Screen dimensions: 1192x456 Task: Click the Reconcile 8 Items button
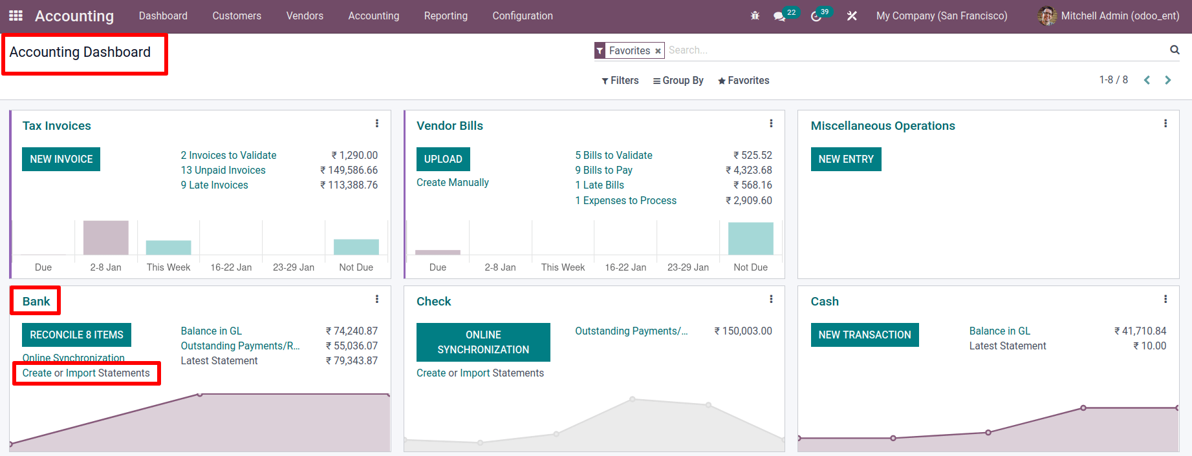(76, 335)
